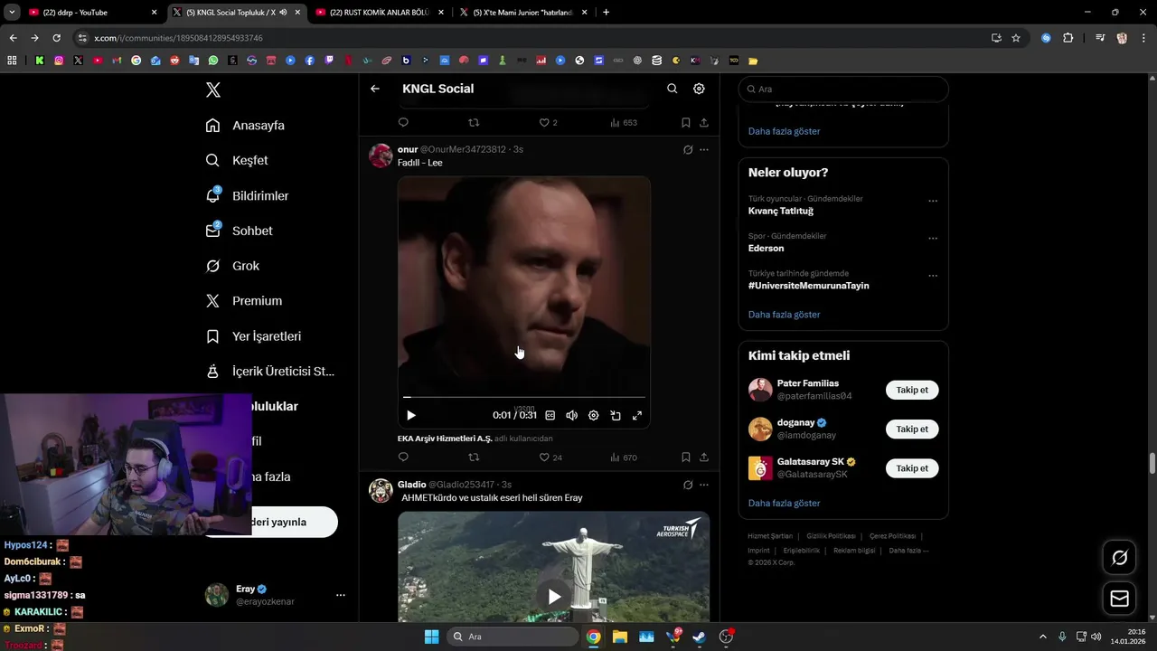Click the back arrow beside KNGL Social
1157x651 pixels.
point(375,89)
